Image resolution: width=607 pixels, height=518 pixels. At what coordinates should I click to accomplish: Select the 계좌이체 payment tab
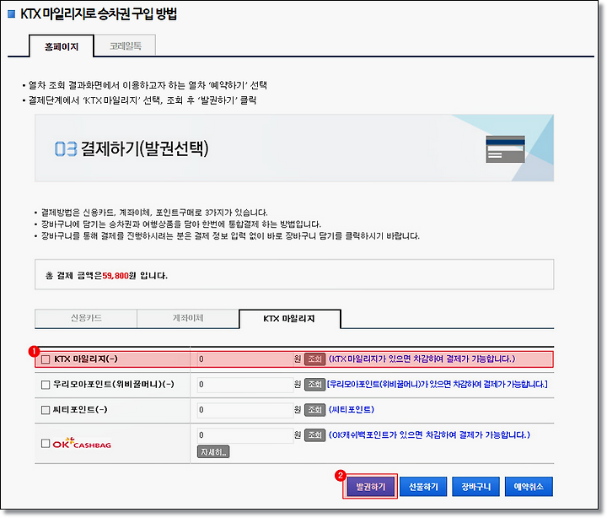click(x=188, y=318)
